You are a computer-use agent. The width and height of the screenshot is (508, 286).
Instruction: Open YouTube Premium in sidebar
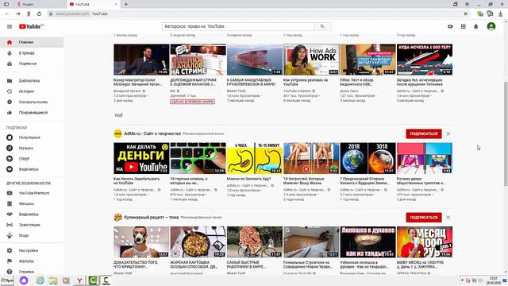coord(32,193)
